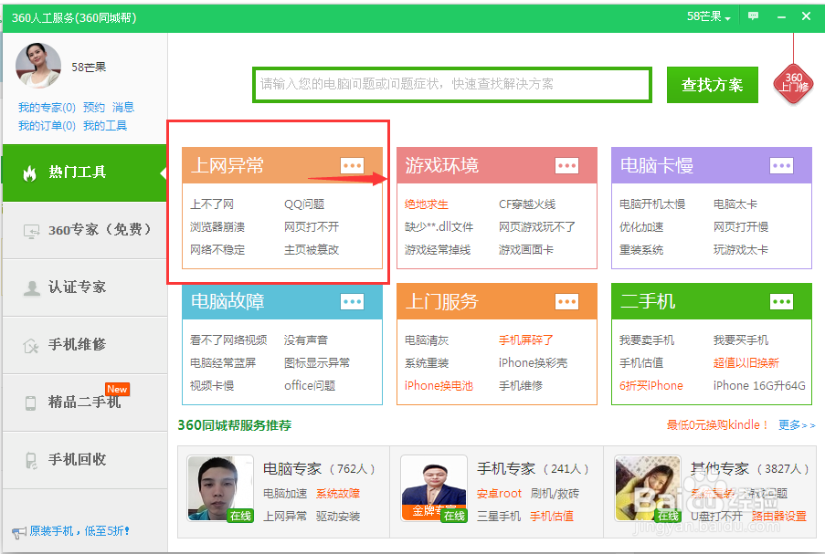
Task: Click the 在线 badge on 手机专家 photo
Action: 454,515
